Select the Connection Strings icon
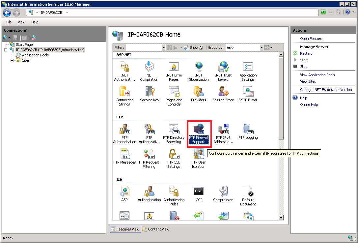This screenshot has height=243, width=358. [124, 96]
